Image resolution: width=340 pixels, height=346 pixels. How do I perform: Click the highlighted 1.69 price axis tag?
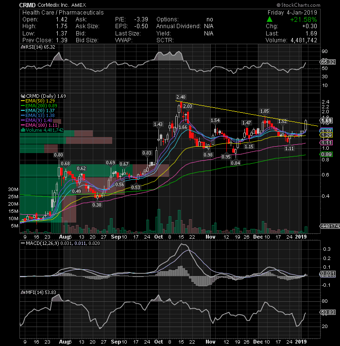[x=326, y=121]
